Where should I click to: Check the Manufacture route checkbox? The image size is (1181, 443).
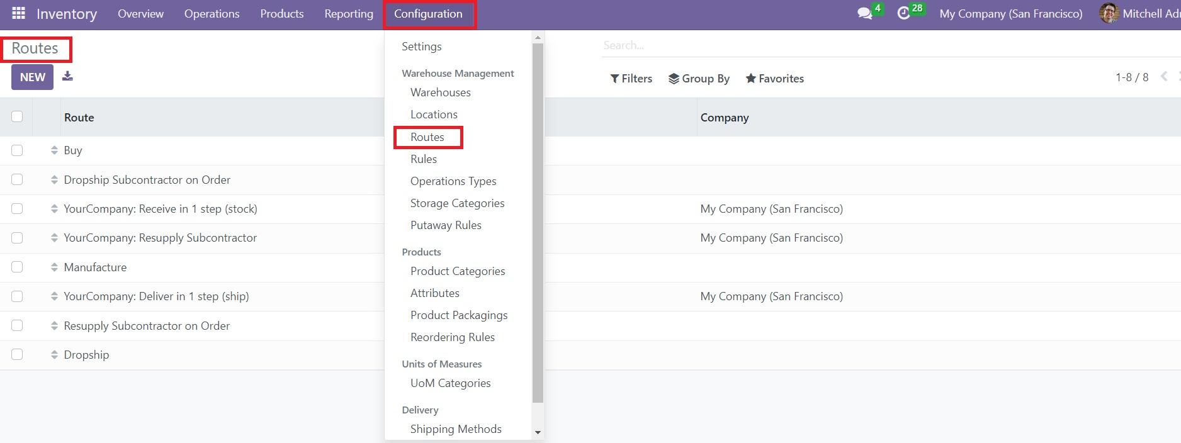(x=17, y=267)
